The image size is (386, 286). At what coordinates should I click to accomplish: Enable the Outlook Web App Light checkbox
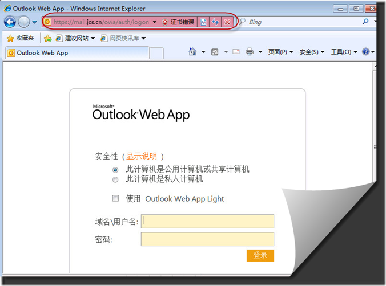point(115,198)
